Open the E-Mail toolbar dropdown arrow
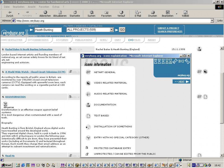 pos(140,13)
